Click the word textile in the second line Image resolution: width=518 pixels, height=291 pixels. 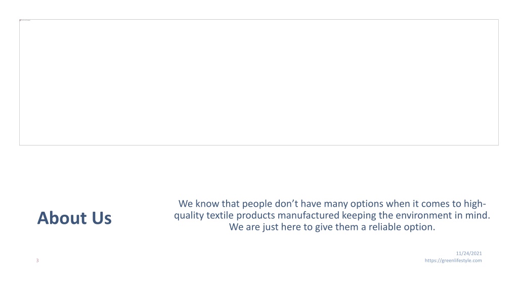click(x=220, y=215)
